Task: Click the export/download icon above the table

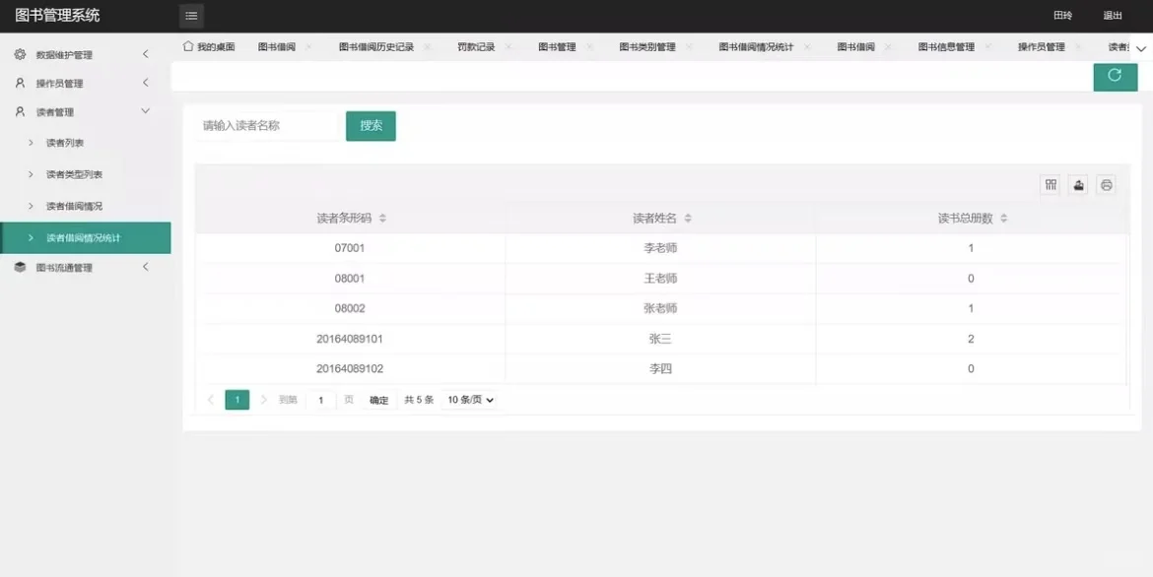Action: (1077, 184)
